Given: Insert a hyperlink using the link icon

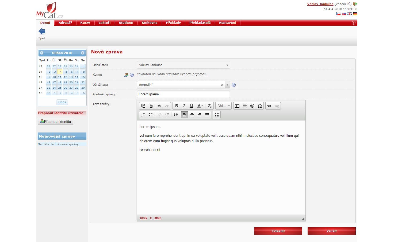Looking at the screenshot, I should coord(269,106).
